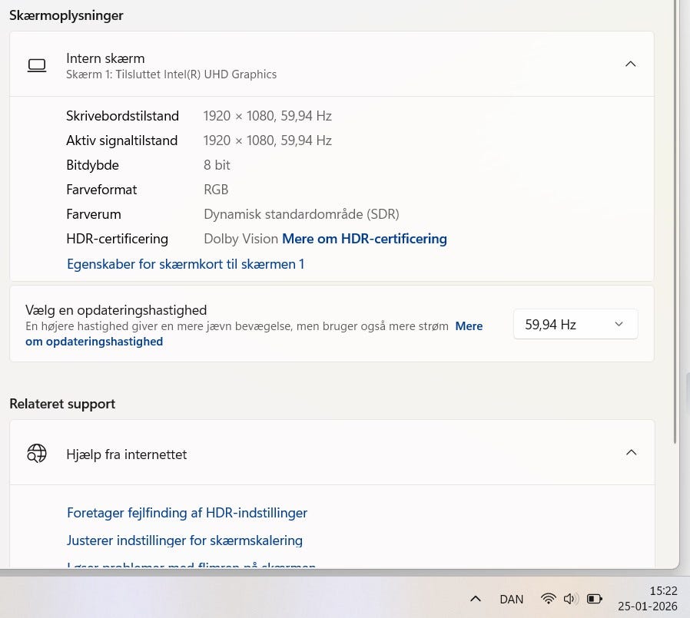Click the battery icon in the tray

pyautogui.click(x=595, y=599)
